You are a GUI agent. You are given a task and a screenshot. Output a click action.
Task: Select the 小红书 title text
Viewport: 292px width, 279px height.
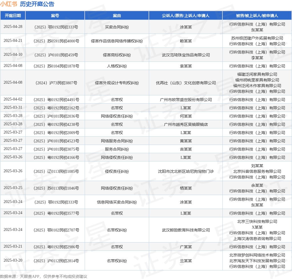tap(9, 4)
